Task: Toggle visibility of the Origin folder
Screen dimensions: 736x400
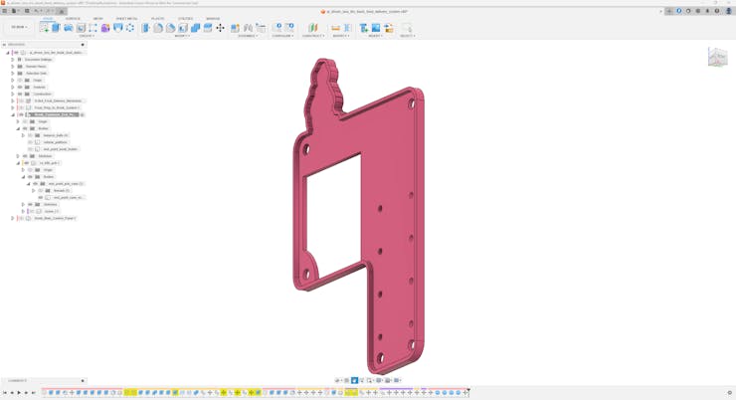Action: click(20, 81)
